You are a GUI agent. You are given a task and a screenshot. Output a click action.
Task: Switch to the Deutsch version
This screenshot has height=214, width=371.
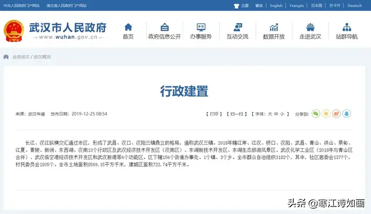(x=354, y=5)
